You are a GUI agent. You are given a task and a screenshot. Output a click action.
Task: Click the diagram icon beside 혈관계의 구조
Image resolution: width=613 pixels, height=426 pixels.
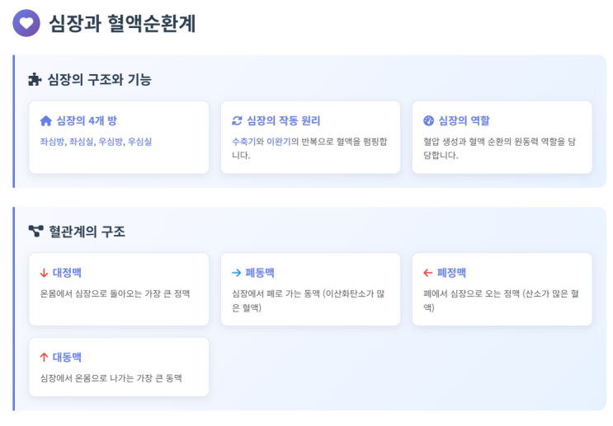35,232
